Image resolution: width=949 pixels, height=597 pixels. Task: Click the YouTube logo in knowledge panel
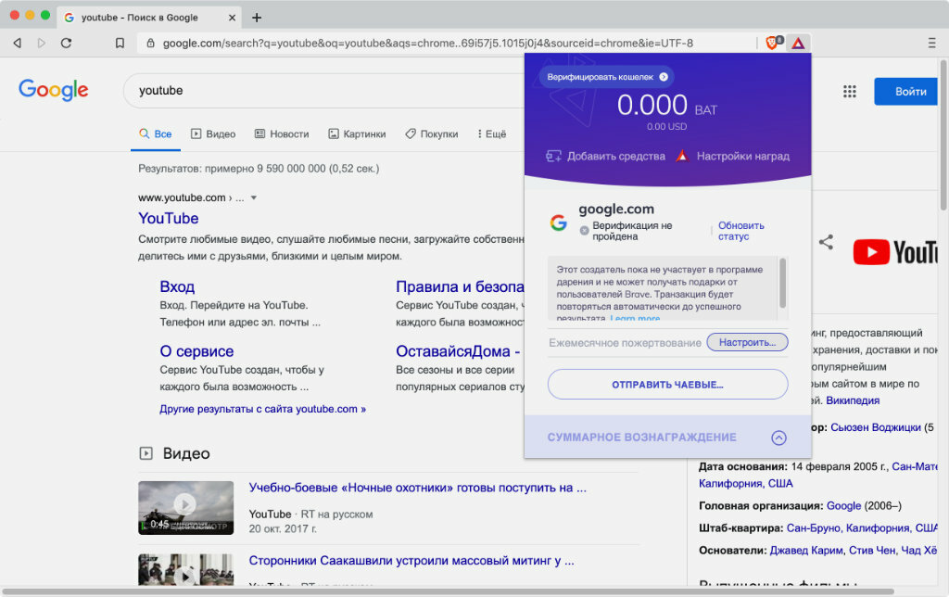click(x=894, y=252)
